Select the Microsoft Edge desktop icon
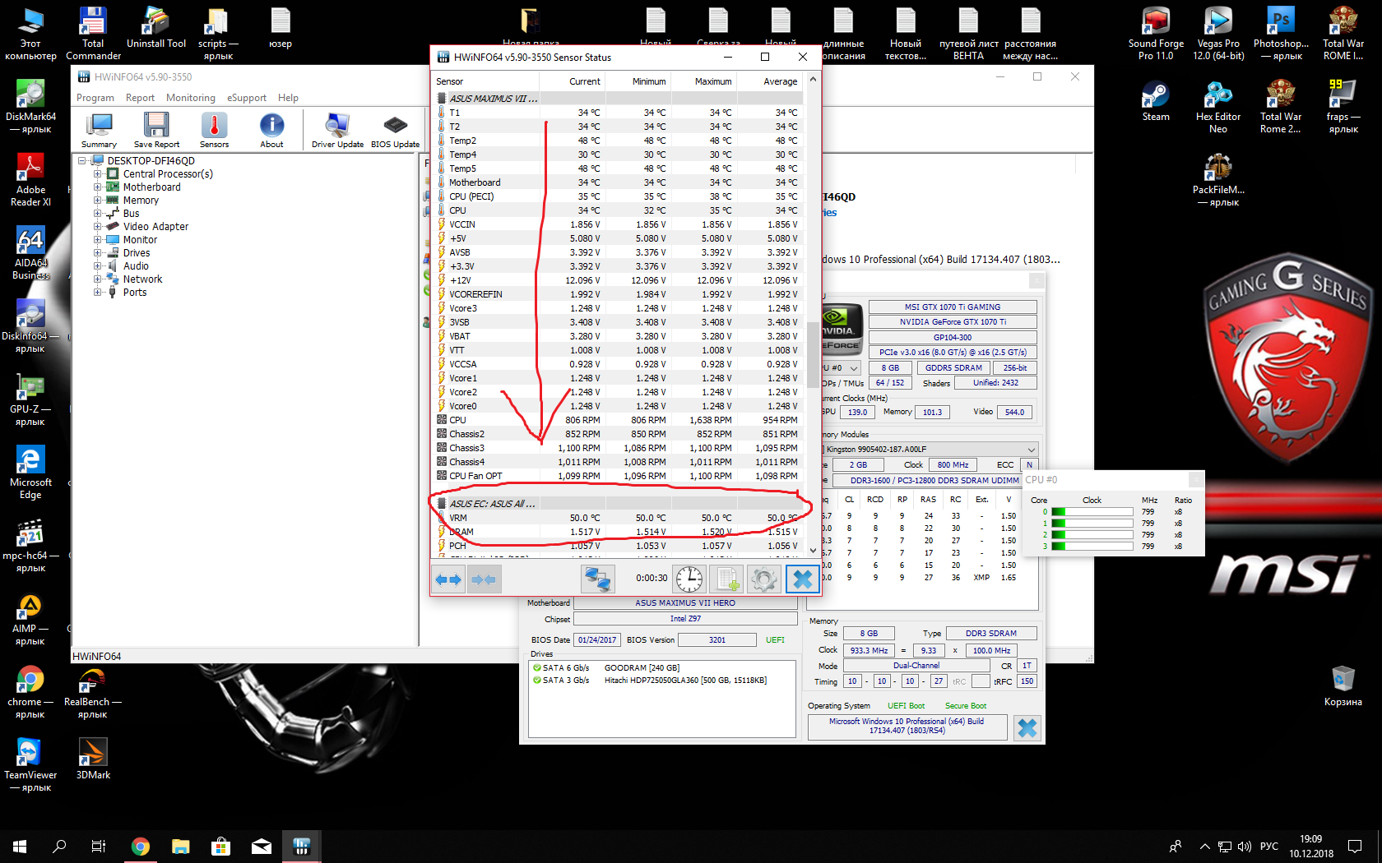Viewport: 1382px width, 863px height. pyautogui.click(x=30, y=473)
